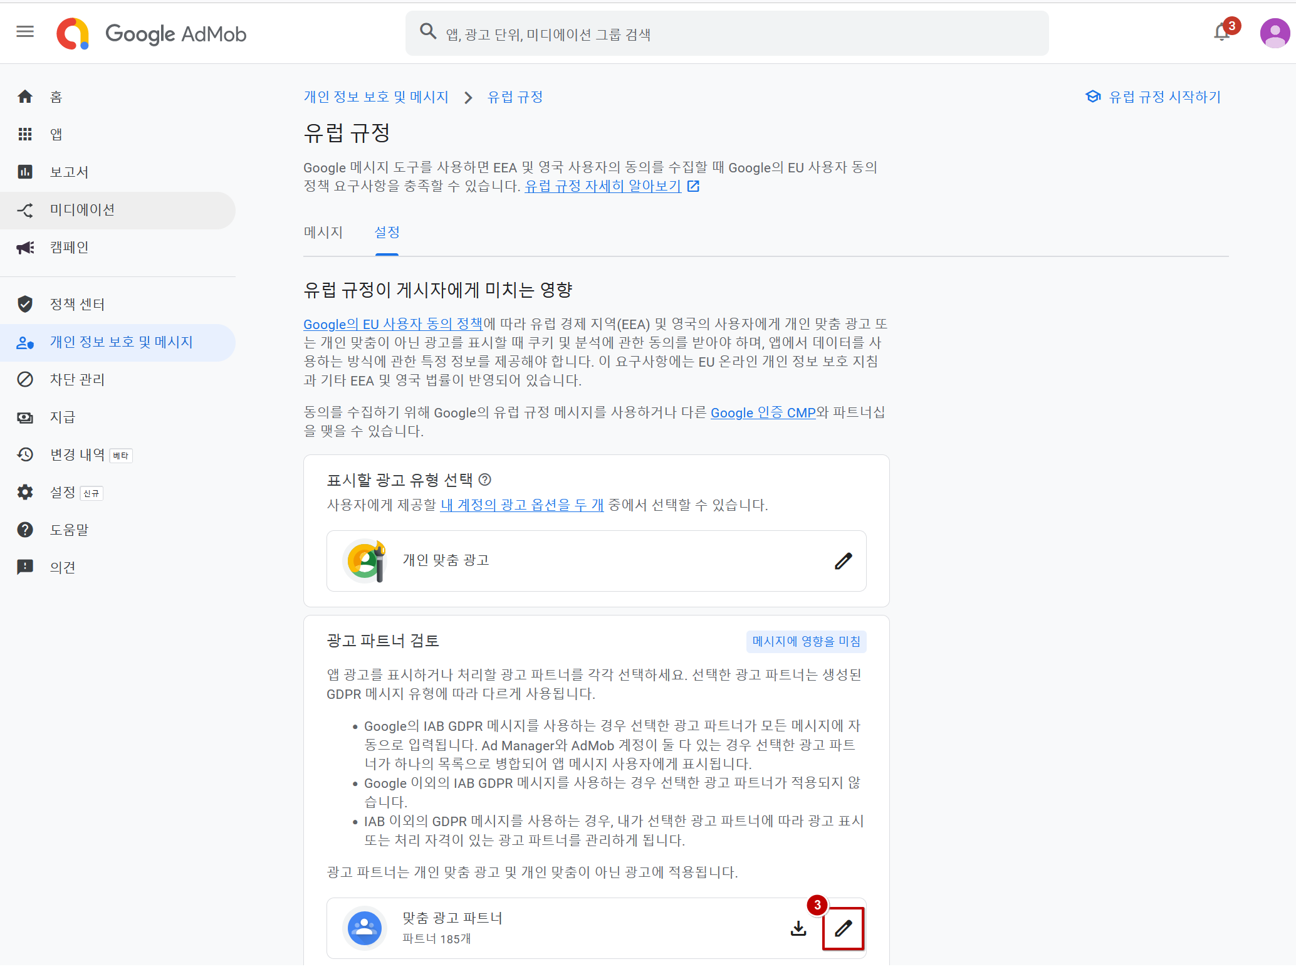This screenshot has height=969, width=1296.
Task: Open 개인 정보 보호 및 메시지 breadcrumb
Action: 375,97
